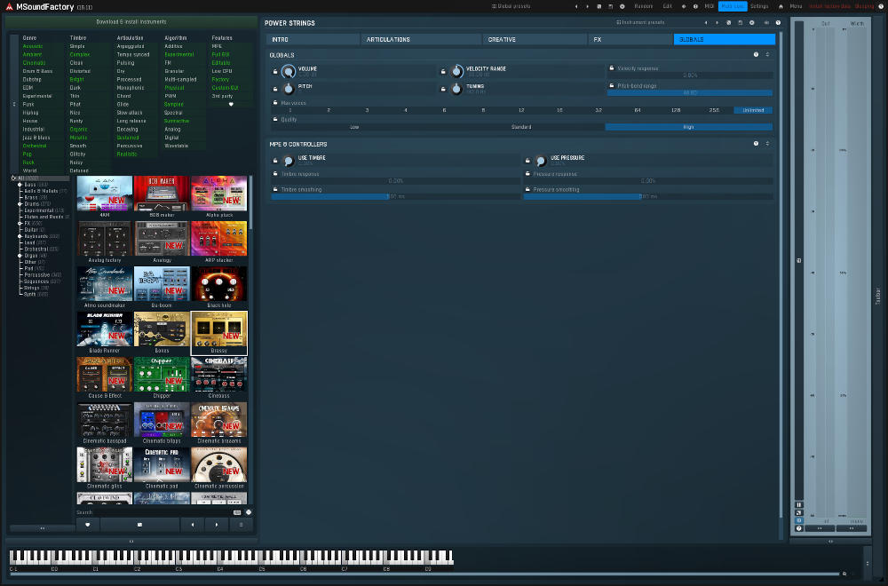Screen dimensions: 888x586
Task: Collapse the MPE & Controllers section
Action: pyautogui.click(x=767, y=144)
